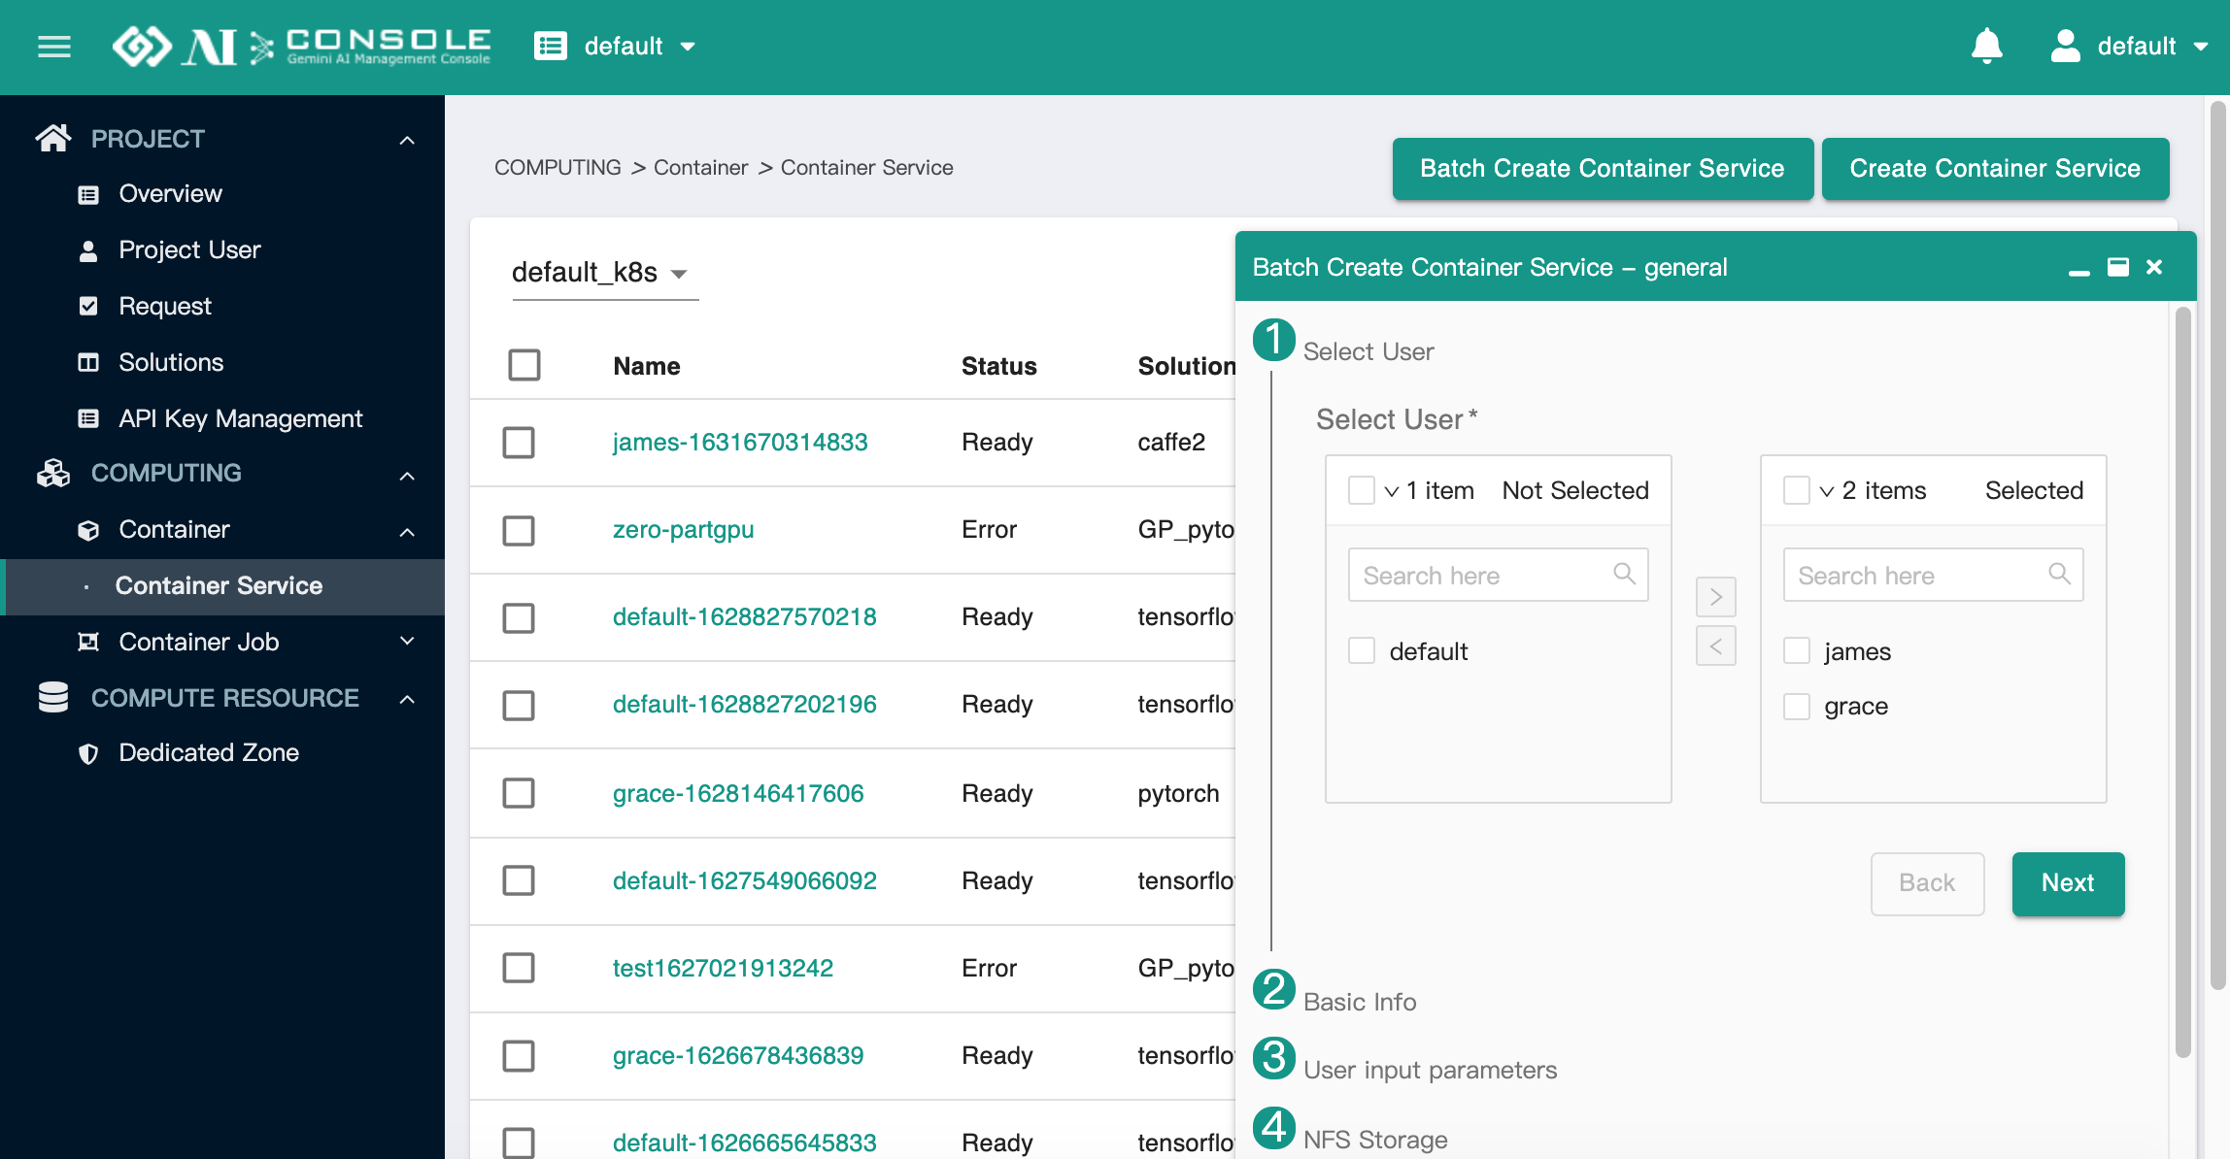Click the PROJECT home icon
The width and height of the screenshot is (2230, 1159).
pyautogui.click(x=53, y=138)
